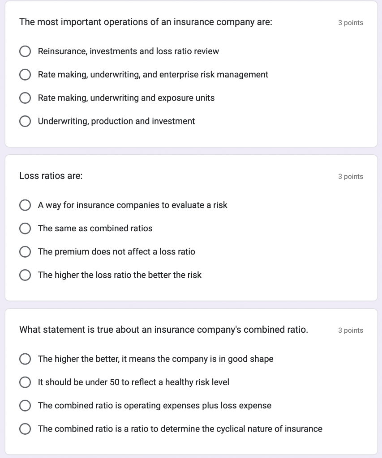
Task: Choose "The higher the better" combined ratio answer
Action: [x=26, y=359]
